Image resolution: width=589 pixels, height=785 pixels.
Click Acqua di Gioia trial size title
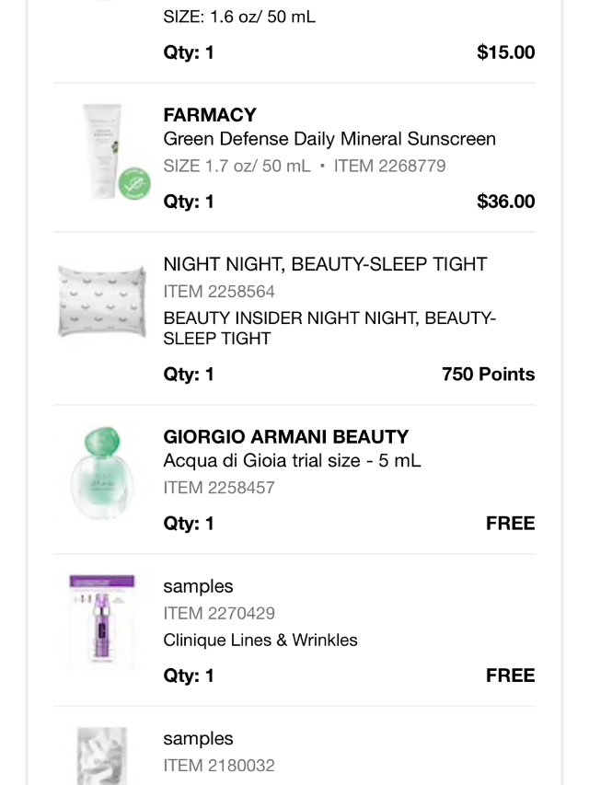point(292,461)
